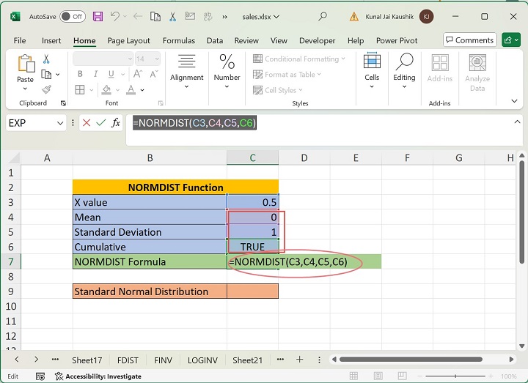The height and width of the screenshot is (383, 528).
Task: Expand the Name Box dropdown showing EXP
Action: (60, 123)
